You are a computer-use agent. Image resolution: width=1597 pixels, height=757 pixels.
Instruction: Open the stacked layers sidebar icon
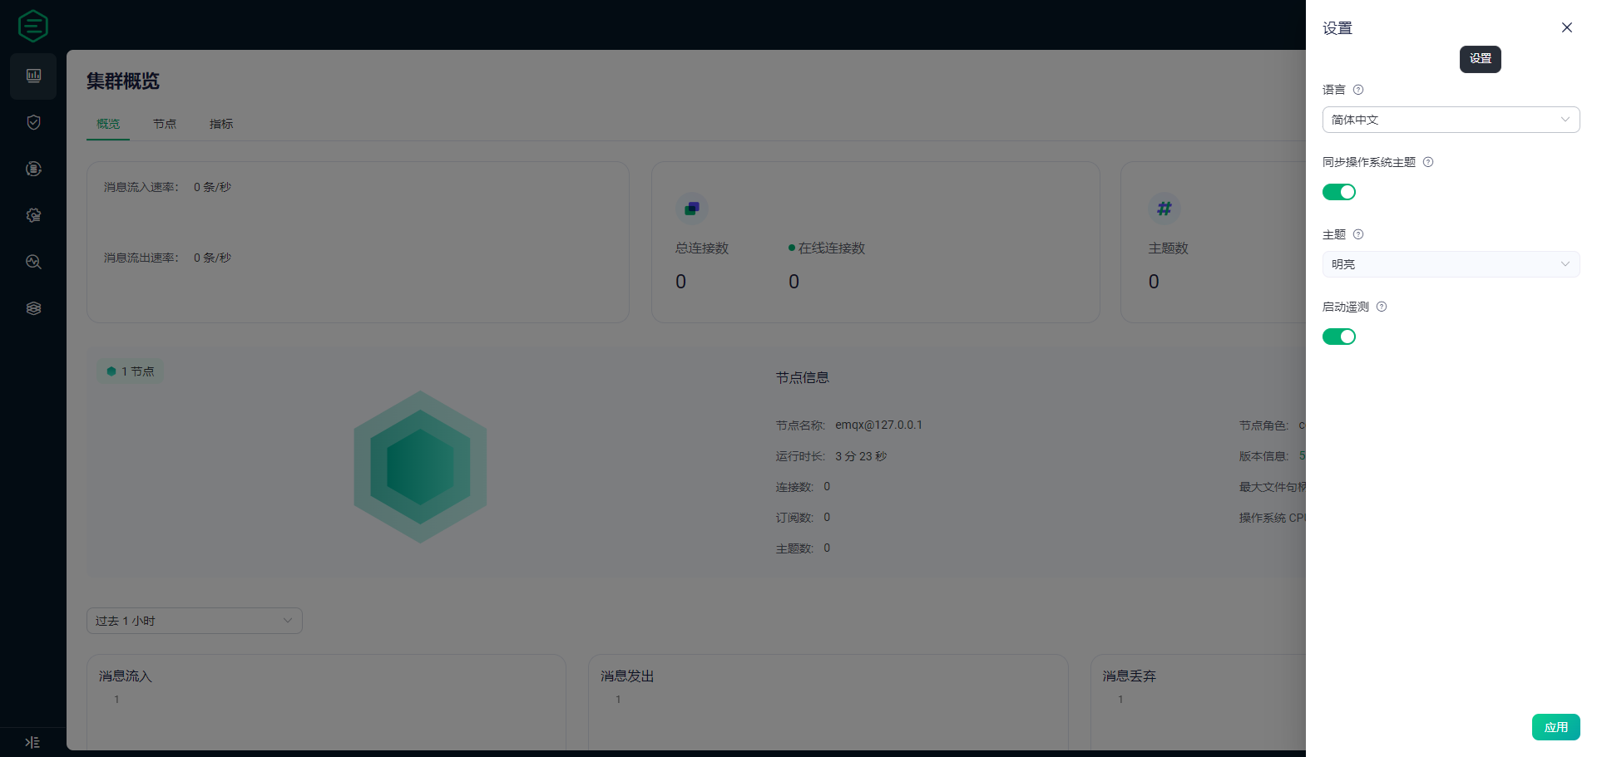point(33,308)
